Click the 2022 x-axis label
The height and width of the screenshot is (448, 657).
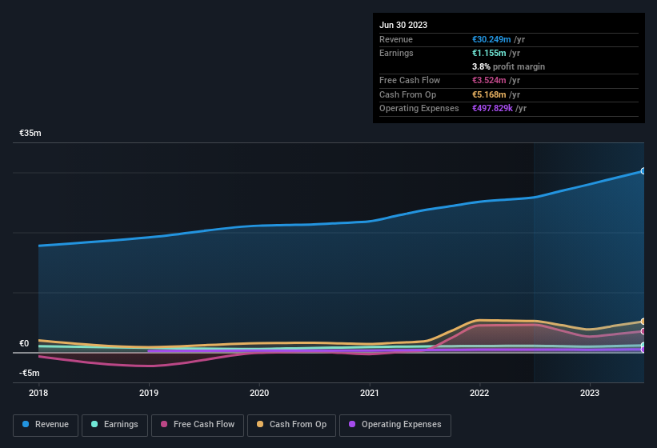[x=479, y=393]
